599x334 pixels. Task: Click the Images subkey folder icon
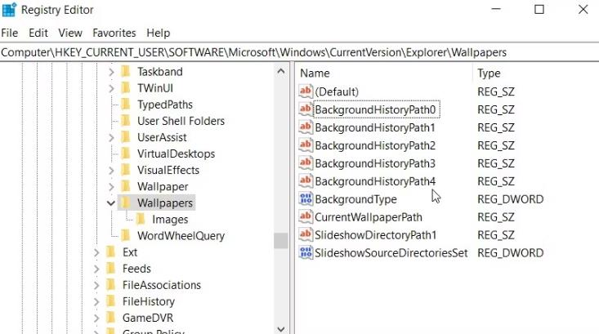141,219
